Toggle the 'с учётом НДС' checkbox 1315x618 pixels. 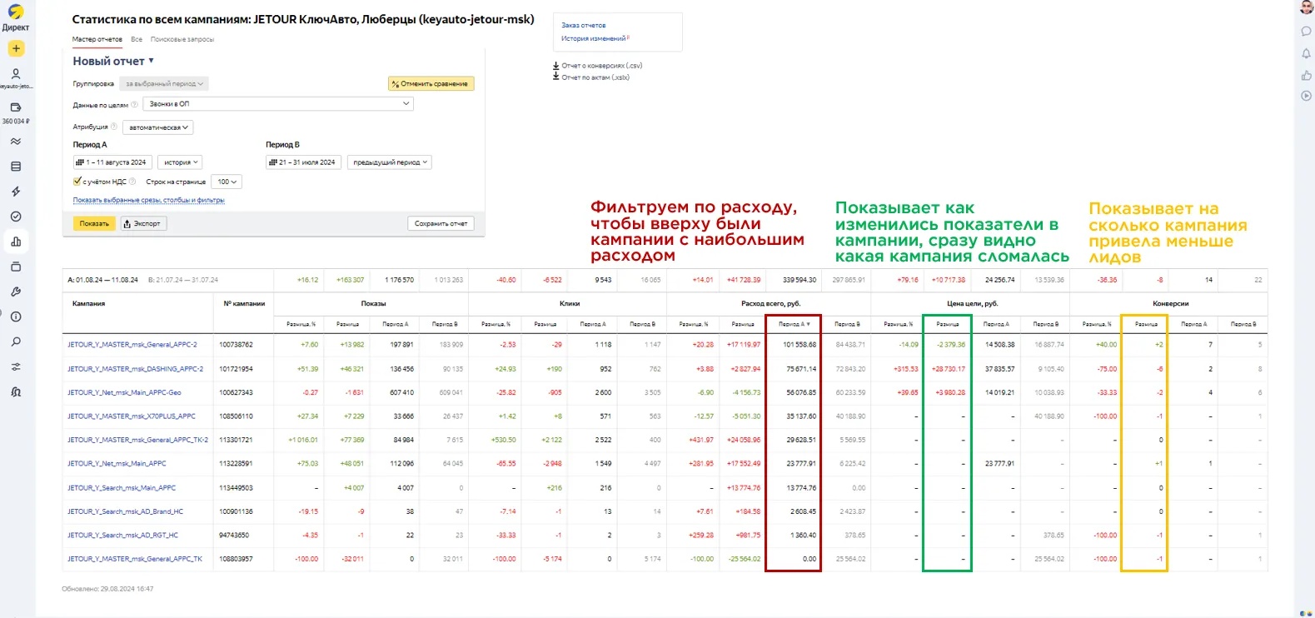(x=77, y=181)
